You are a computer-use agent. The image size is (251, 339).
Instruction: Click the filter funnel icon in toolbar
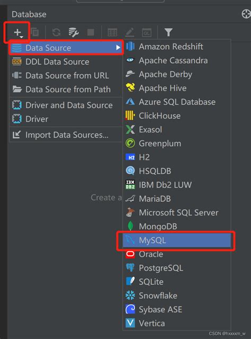168,32
